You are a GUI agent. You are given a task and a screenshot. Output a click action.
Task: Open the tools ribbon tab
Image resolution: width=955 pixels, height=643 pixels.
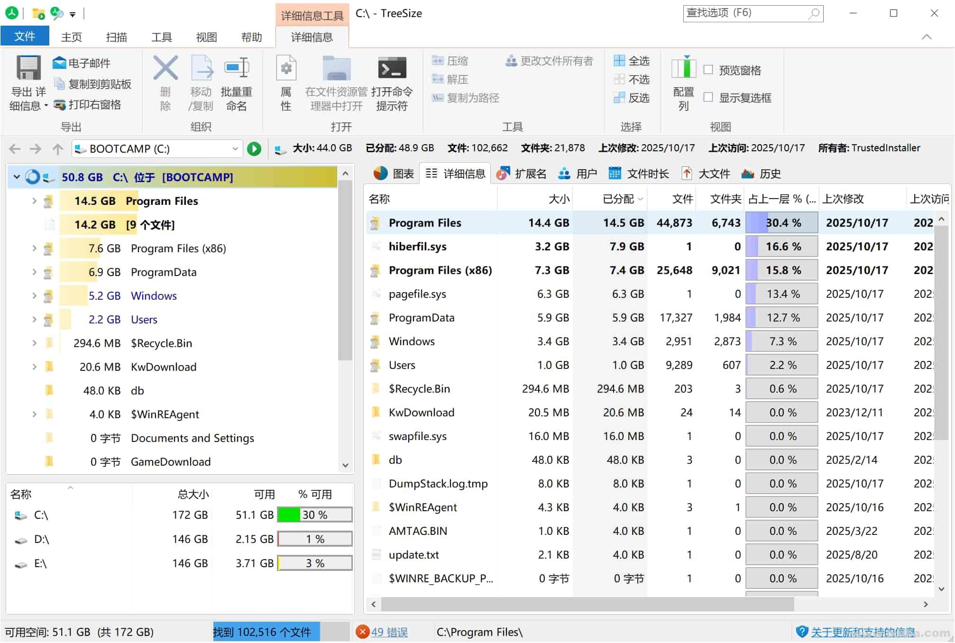(x=161, y=37)
